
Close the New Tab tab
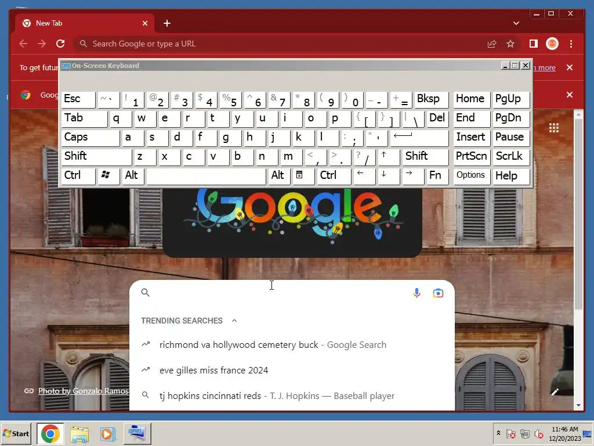click(144, 23)
